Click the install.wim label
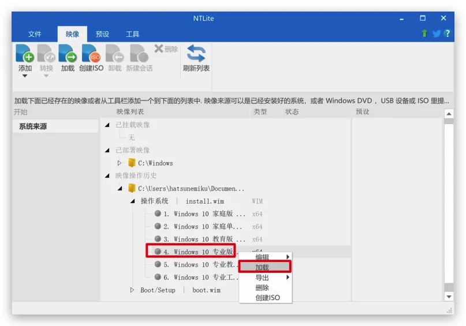 (x=205, y=201)
